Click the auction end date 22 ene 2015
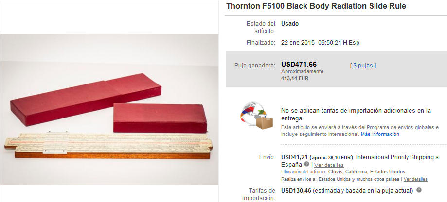 coord(298,43)
